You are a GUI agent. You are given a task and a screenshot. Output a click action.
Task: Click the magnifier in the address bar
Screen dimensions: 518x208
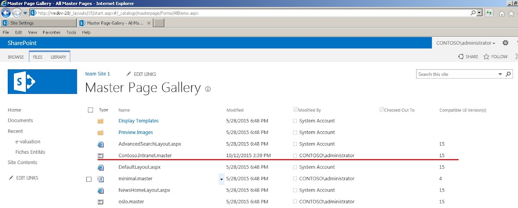tap(474, 13)
